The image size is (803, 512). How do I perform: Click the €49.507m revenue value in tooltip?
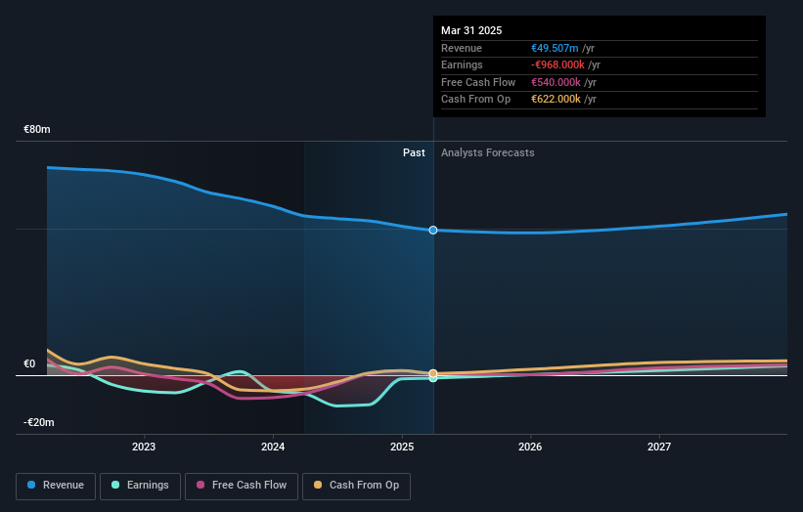coord(555,48)
